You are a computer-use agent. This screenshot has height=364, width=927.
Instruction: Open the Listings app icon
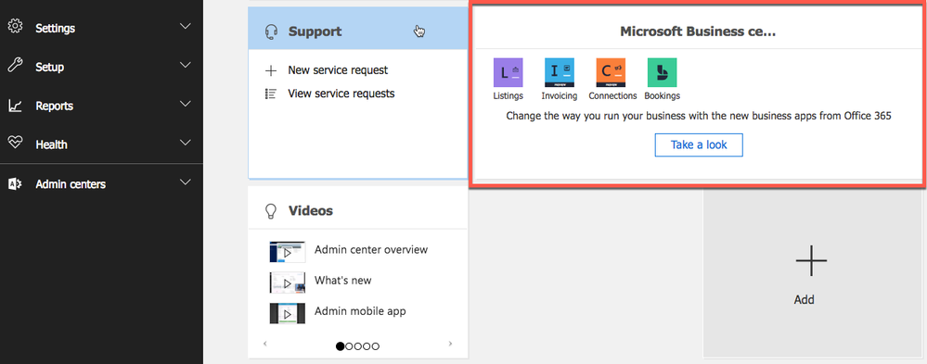coord(508,72)
